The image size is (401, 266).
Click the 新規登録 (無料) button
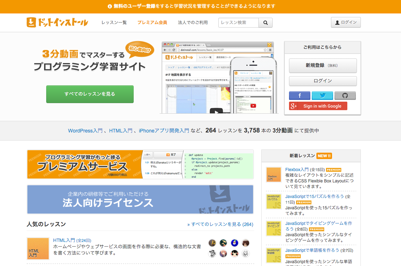323,66
